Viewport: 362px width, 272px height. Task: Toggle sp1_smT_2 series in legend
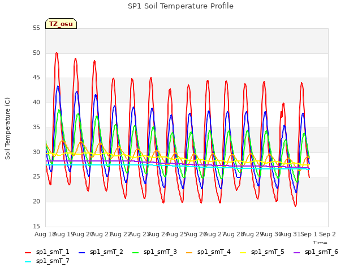click(101, 252)
